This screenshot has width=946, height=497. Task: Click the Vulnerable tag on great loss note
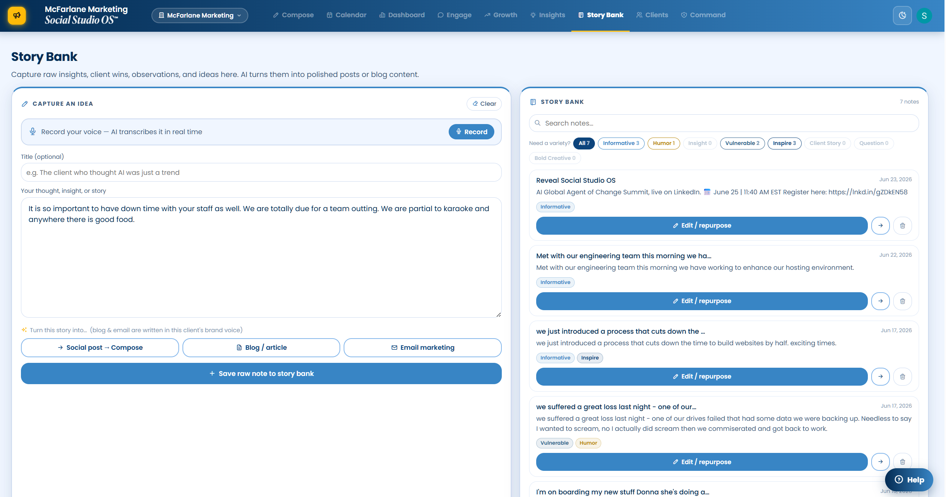click(554, 443)
